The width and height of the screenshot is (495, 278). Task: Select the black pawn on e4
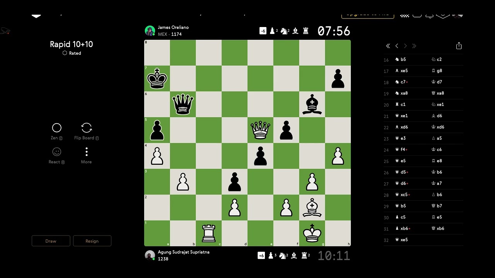coord(260,156)
